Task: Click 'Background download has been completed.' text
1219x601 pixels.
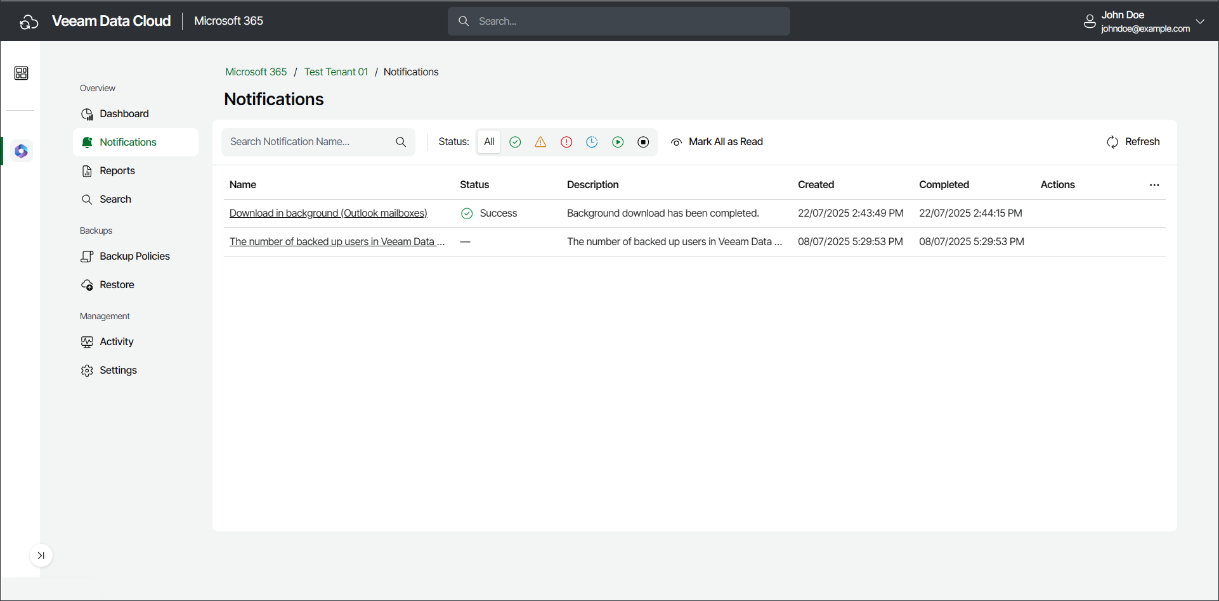Action: pos(663,213)
